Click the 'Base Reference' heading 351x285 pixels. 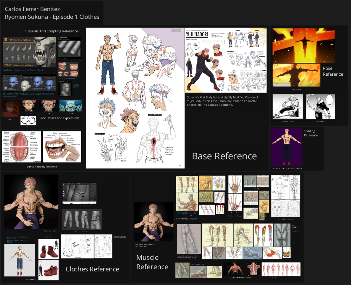pyautogui.click(x=224, y=156)
